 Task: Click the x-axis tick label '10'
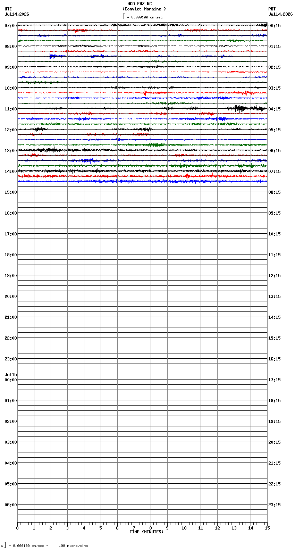184,528
